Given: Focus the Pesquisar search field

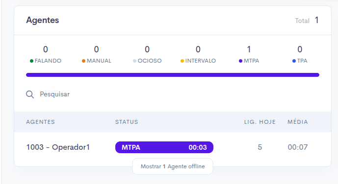Looking at the screenshot, I should (173, 94).
